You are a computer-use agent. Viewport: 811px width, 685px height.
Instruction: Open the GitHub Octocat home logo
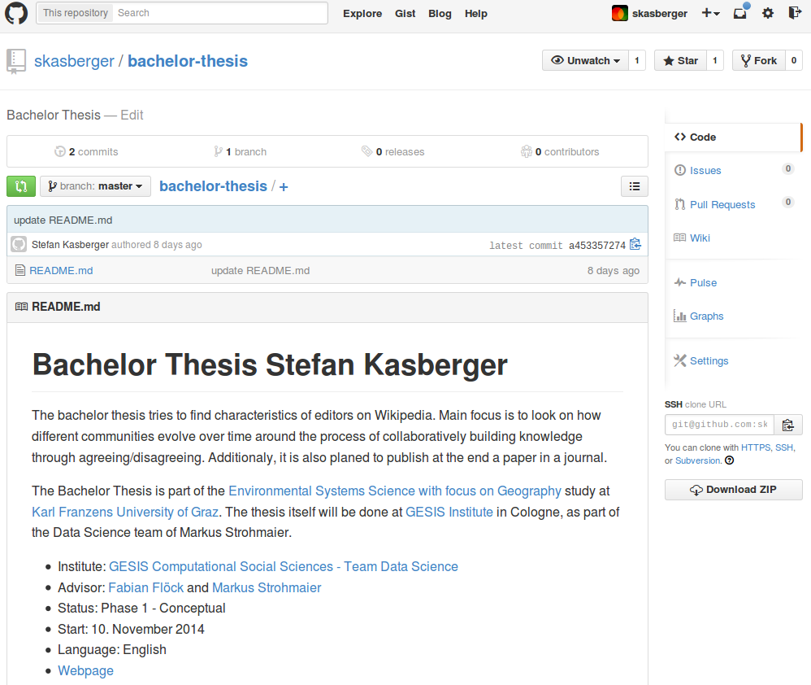tap(16, 13)
